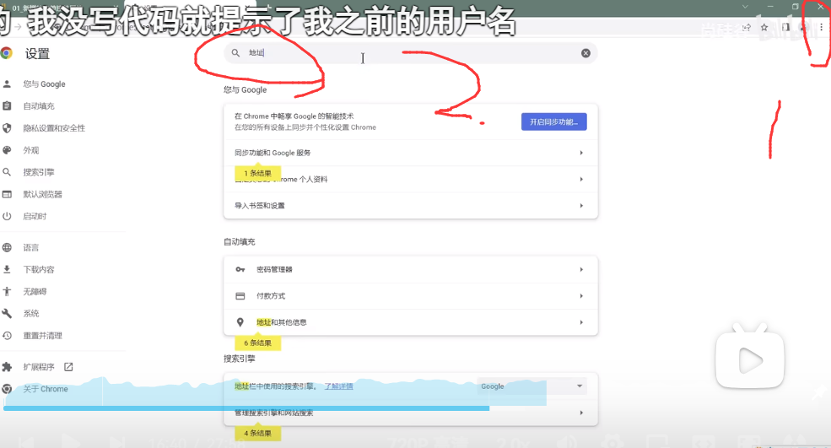Seek on the blue video progress bar
831x448 pixels.
tap(246, 408)
